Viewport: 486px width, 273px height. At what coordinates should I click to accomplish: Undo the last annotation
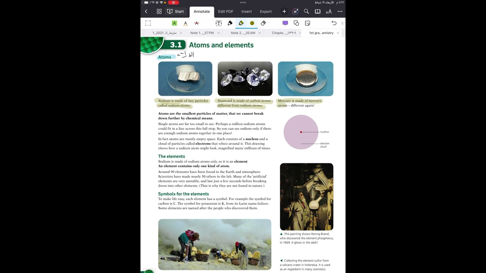click(x=334, y=23)
